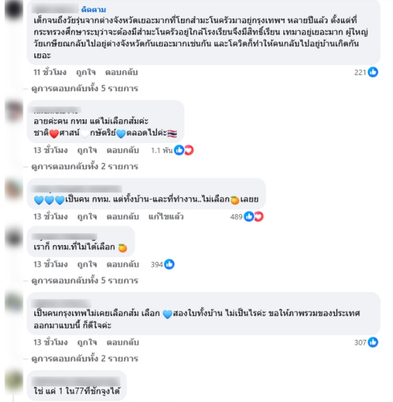
Task: Like the 11-hour-old comment via ถูกใจ
Action: 86,72
